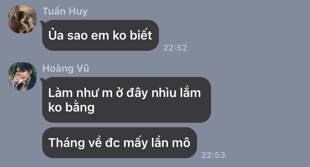Tap the sender name Hoàng Vũ
Image resolution: width=310 pixels, height=167 pixels.
click(66, 68)
